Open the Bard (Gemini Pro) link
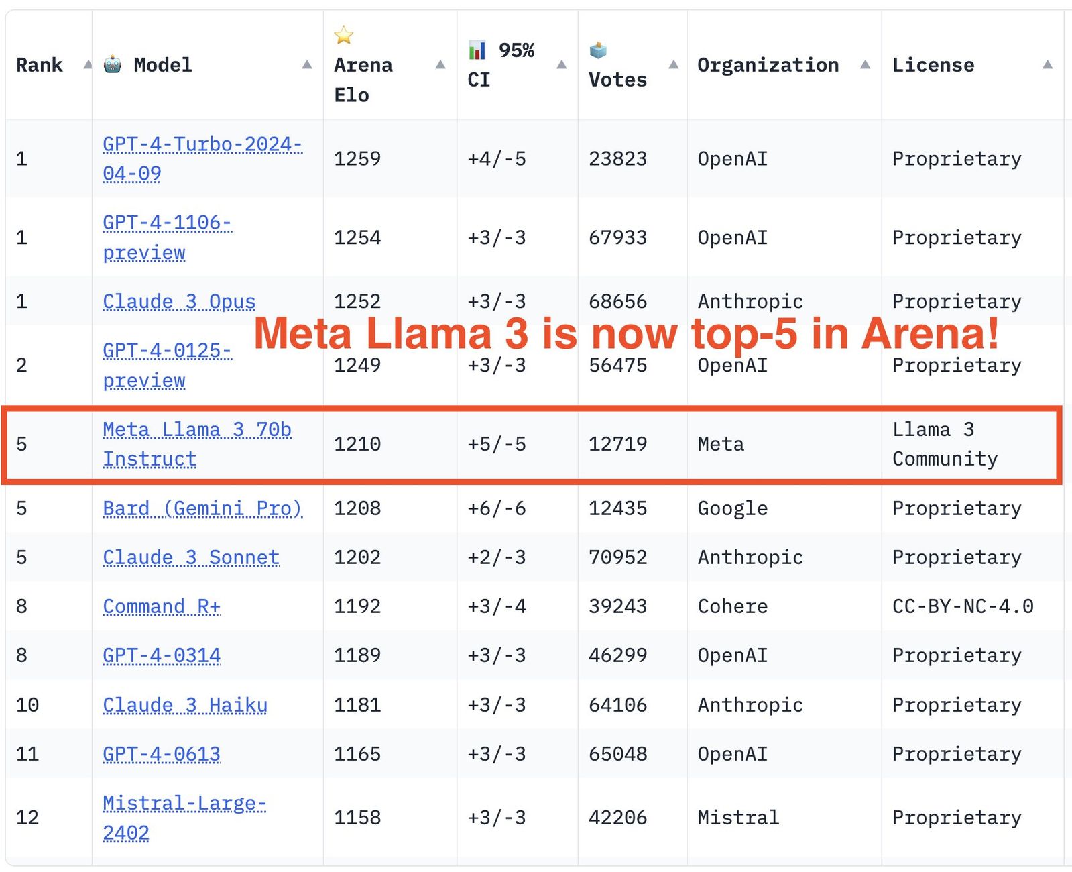 tap(202, 508)
